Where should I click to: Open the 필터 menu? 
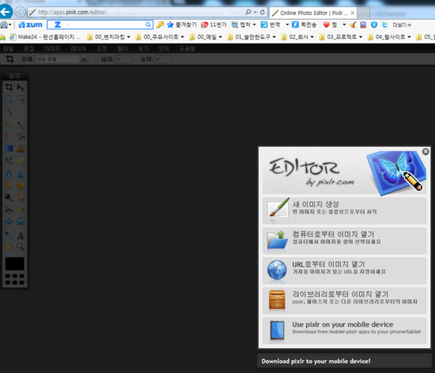click(x=123, y=49)
